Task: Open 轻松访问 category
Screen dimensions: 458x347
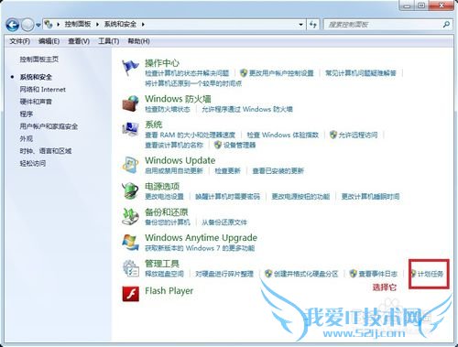Action: click(33, 163)
